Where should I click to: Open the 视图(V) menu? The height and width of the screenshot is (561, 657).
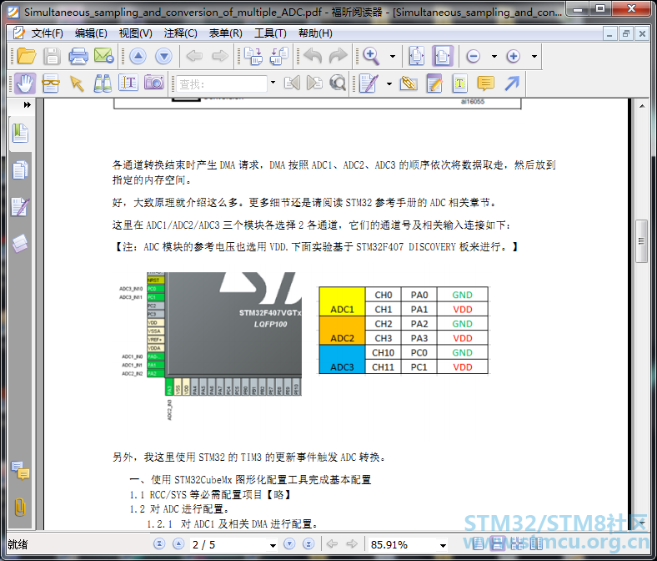point(135,33)
